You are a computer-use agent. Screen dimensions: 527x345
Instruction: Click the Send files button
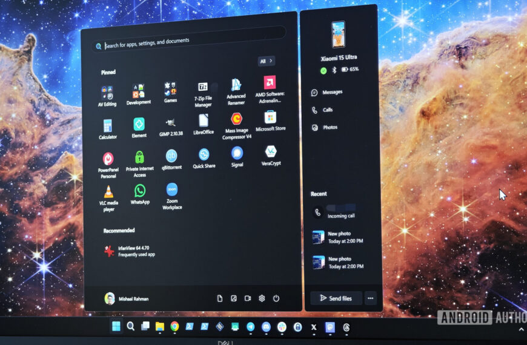[x=336, y=298]
